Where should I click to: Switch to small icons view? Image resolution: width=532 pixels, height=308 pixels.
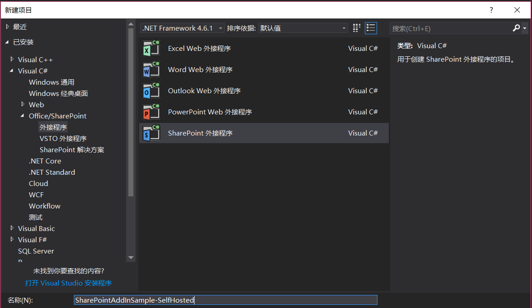356,28
